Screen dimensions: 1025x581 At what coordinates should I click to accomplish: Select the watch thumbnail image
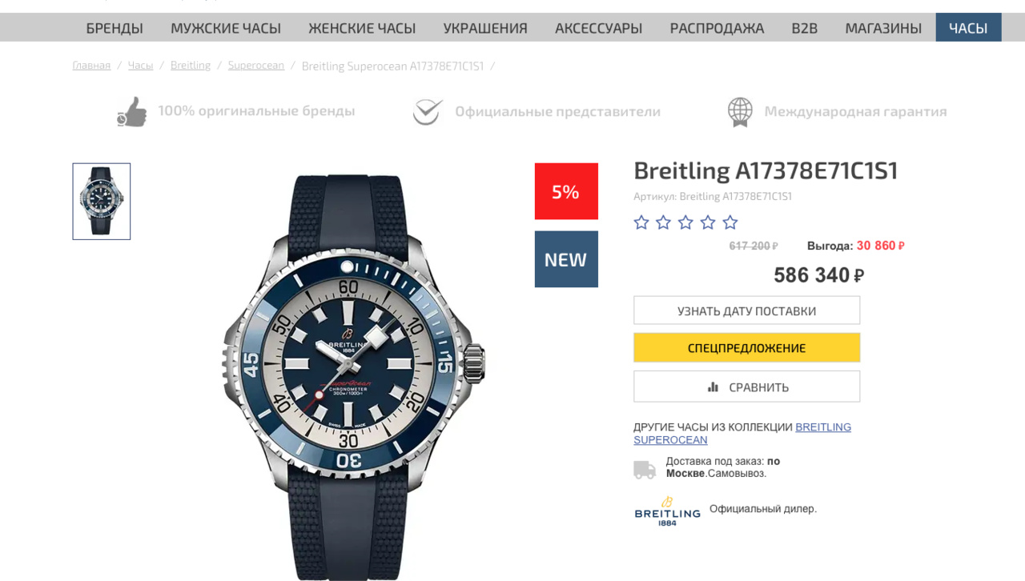[102, 202]
